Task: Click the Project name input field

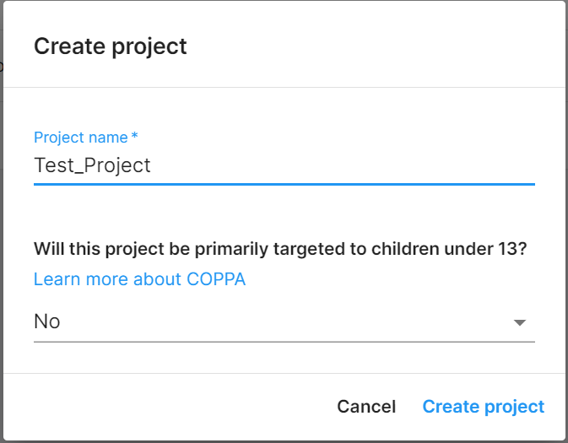Action: click(x=284, y=165)
